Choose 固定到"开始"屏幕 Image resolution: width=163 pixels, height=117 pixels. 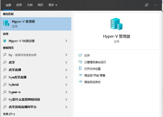tap(95, 75)
